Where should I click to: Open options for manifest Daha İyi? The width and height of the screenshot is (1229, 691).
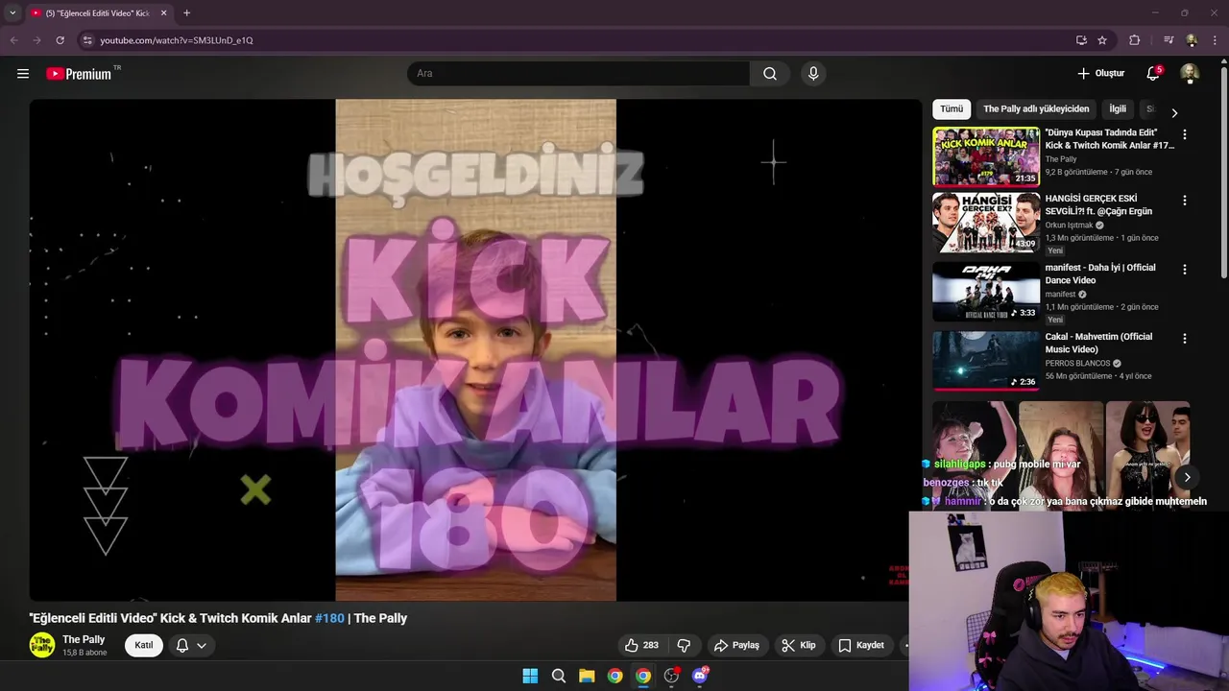(1184, 270)
